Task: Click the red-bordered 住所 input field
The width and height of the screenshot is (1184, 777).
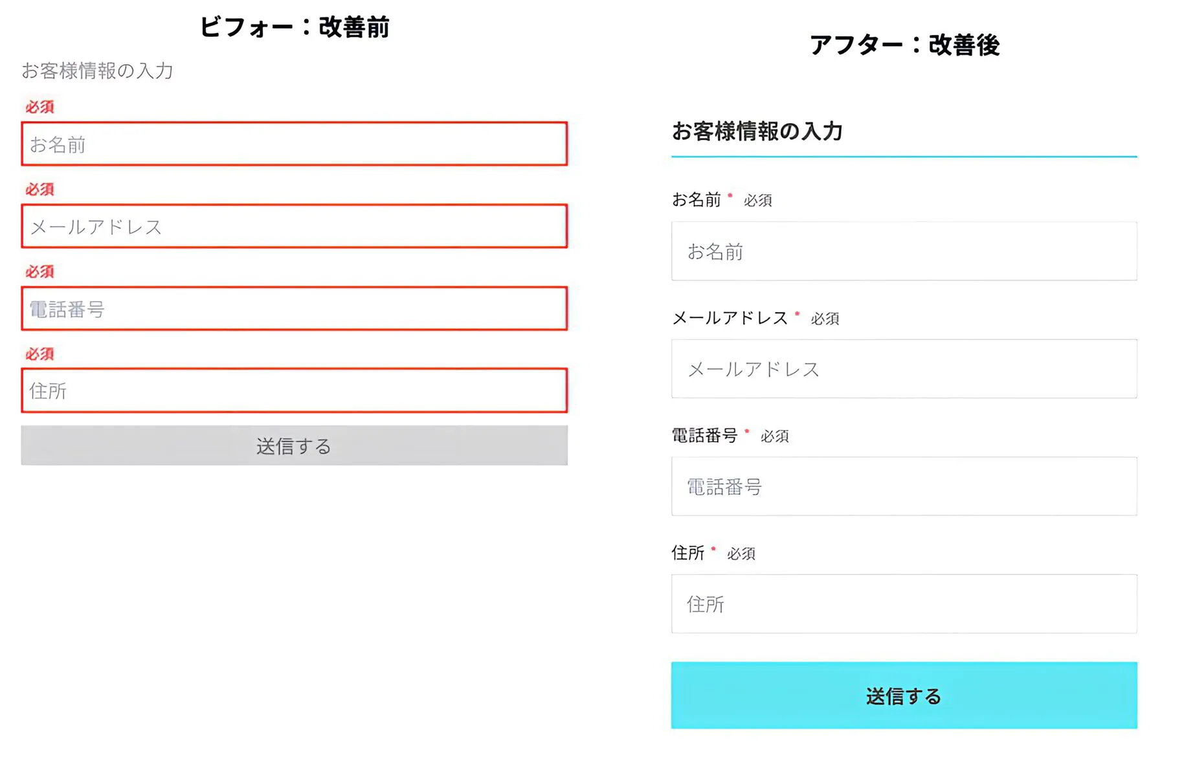Action: tap(294, 390)
